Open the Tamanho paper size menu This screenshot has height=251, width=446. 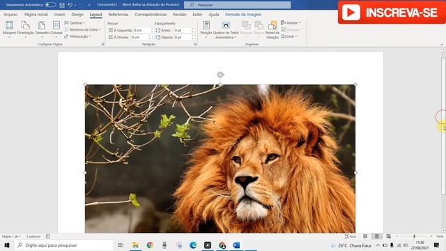point(42,29)
